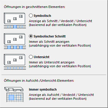
Task: Click the section strip with three blue openings
Action: 15,47
